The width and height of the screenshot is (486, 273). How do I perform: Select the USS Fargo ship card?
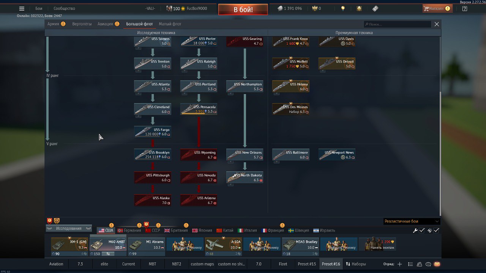pyautogui.click(x=153, y=132)
